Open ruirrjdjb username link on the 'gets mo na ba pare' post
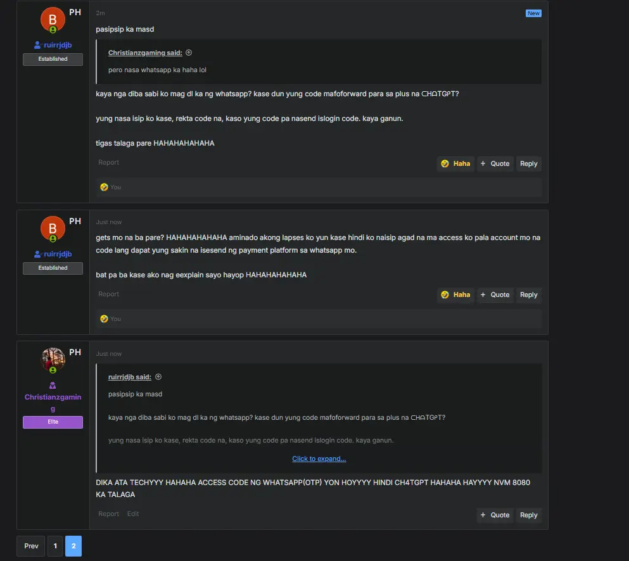Image resolution: width=629 pixels, height=561 pixels. coord(58,254)
